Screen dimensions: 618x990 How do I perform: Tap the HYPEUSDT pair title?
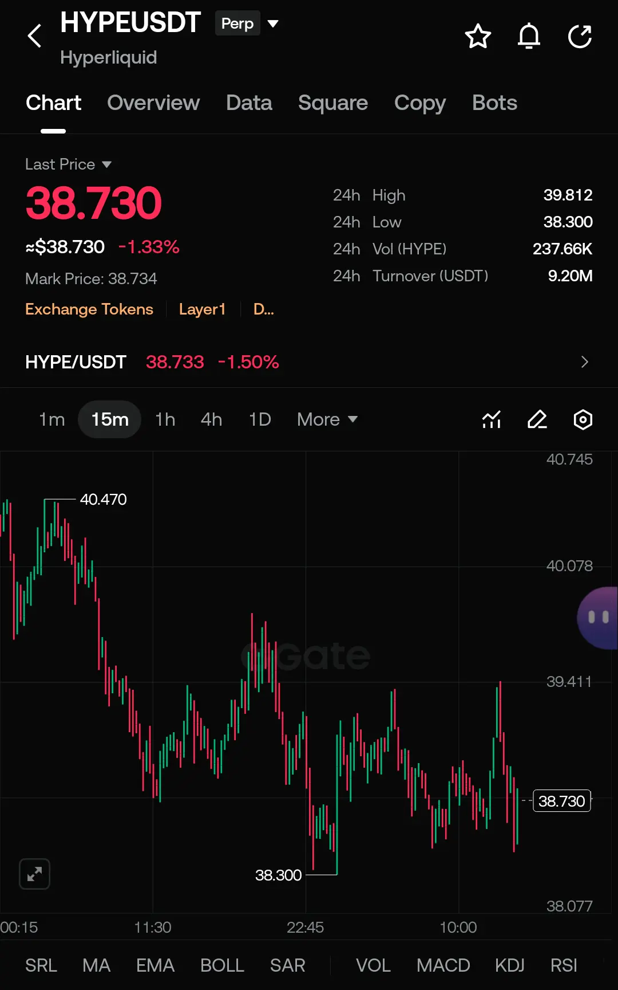point(130,23)
